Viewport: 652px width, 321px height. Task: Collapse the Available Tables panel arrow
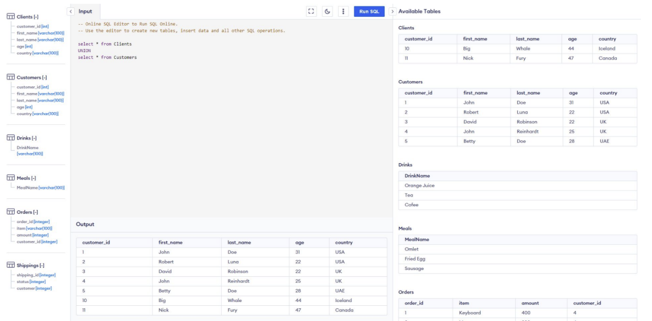[392, 11]
